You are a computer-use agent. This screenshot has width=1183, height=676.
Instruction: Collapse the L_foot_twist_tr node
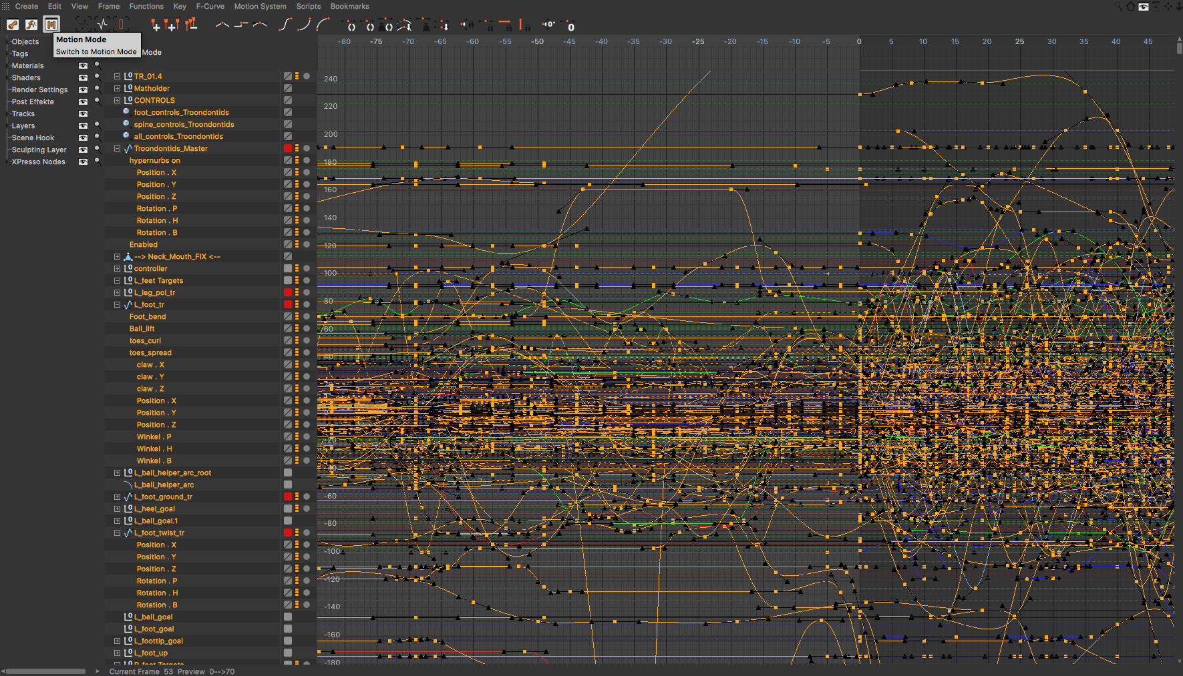pos(118,533)
